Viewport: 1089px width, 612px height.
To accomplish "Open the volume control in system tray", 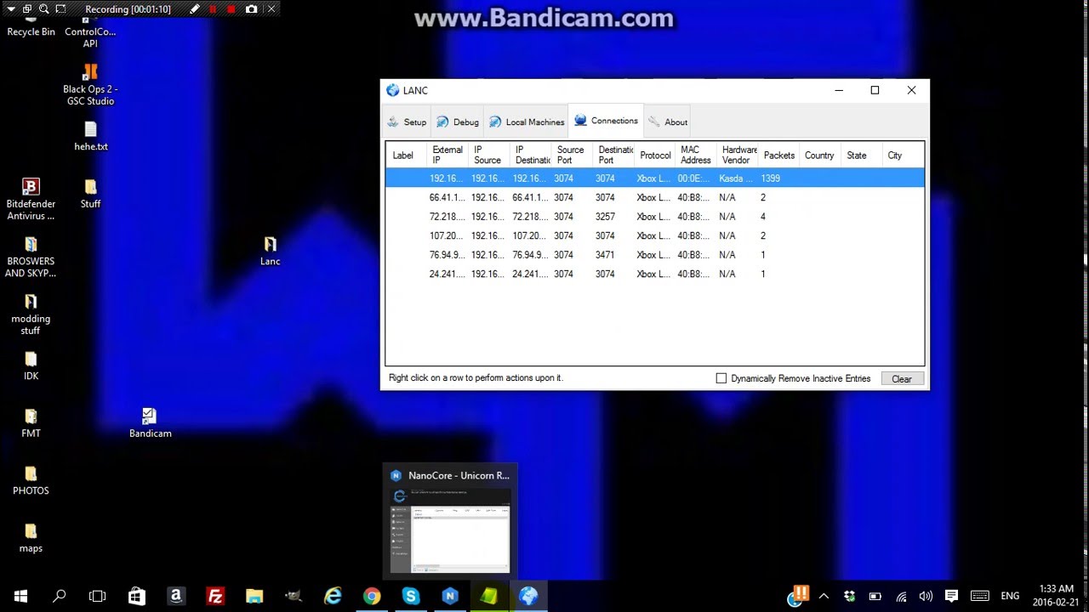I will (926, 596).
